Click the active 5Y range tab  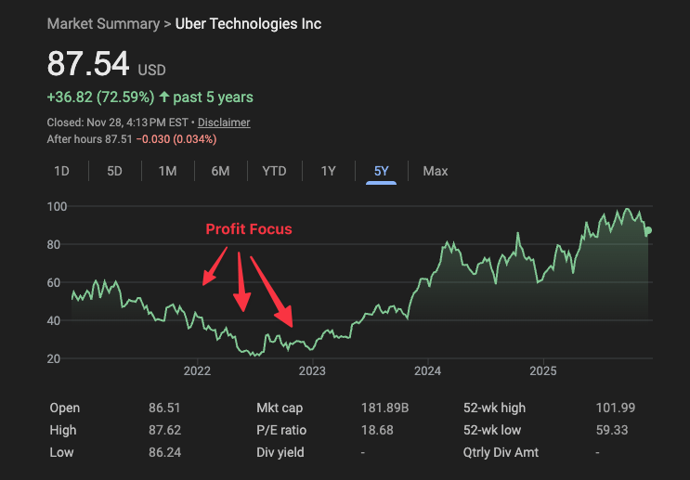tap(382, 171)
